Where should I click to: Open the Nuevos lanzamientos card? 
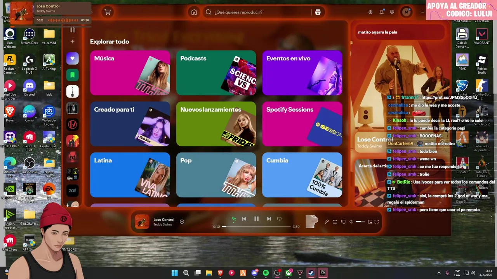pyautogui.click(x=216, y=124)
